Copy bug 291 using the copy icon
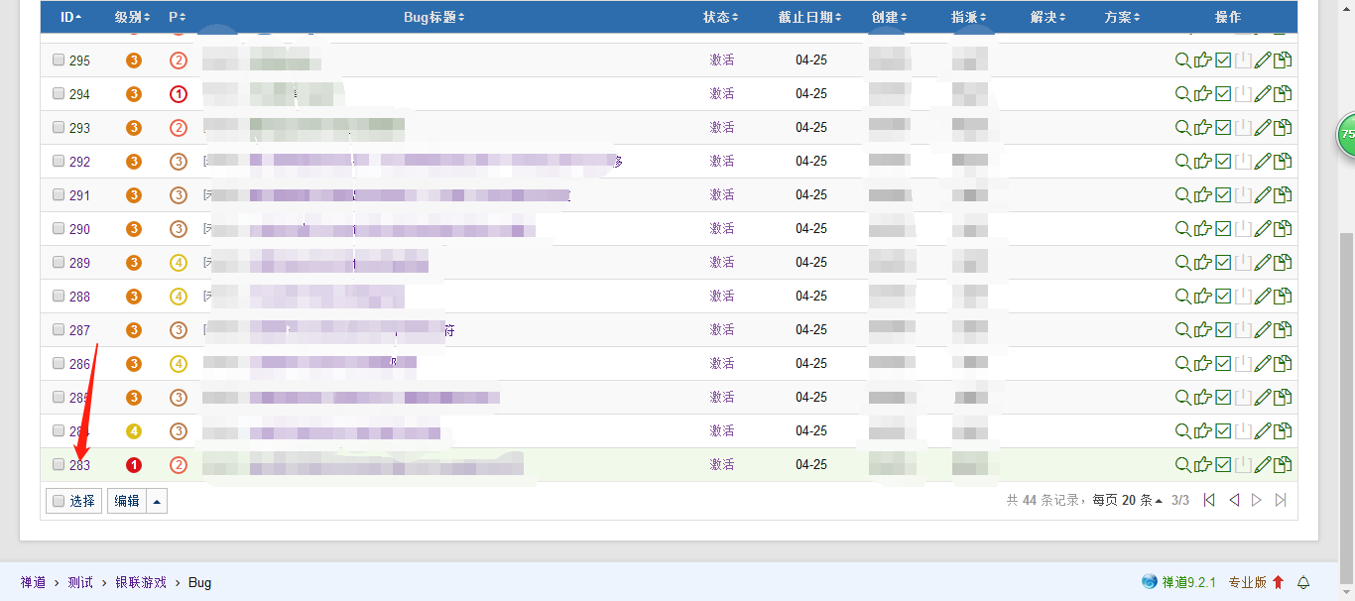 point(1283,195)
